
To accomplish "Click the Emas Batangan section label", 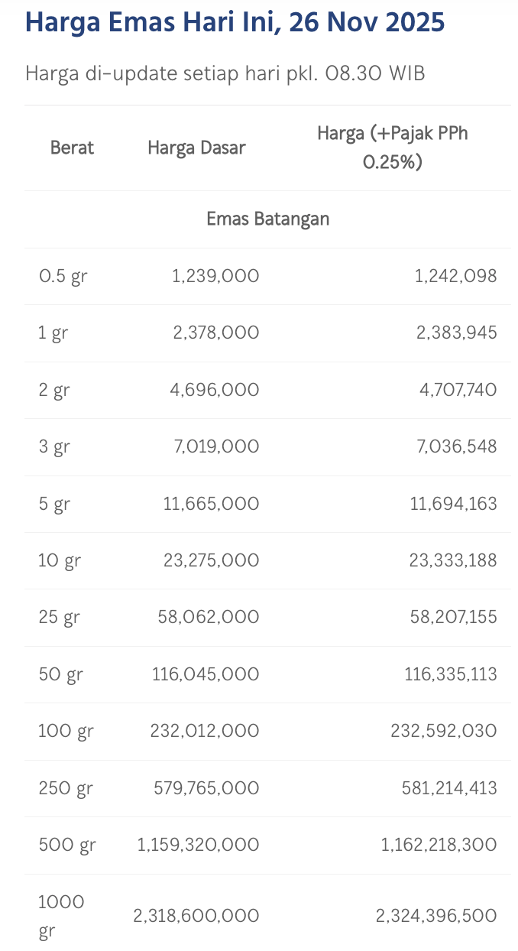I will [267, 219].
